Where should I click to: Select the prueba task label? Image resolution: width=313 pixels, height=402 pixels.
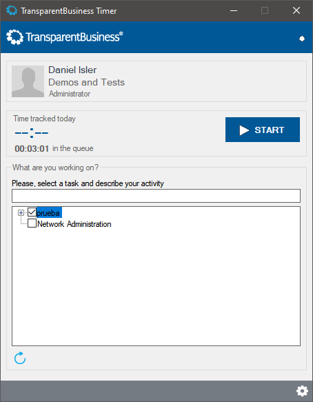click(49, 213)
